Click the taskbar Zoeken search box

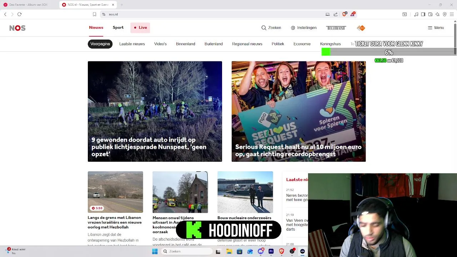point(186,251)
